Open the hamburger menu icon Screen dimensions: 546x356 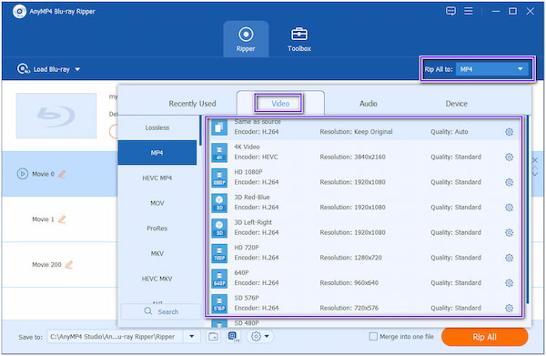pos(469,11)
